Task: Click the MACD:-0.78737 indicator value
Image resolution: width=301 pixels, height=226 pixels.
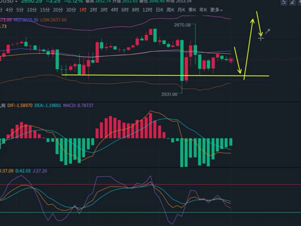Action: coord(79,106)
